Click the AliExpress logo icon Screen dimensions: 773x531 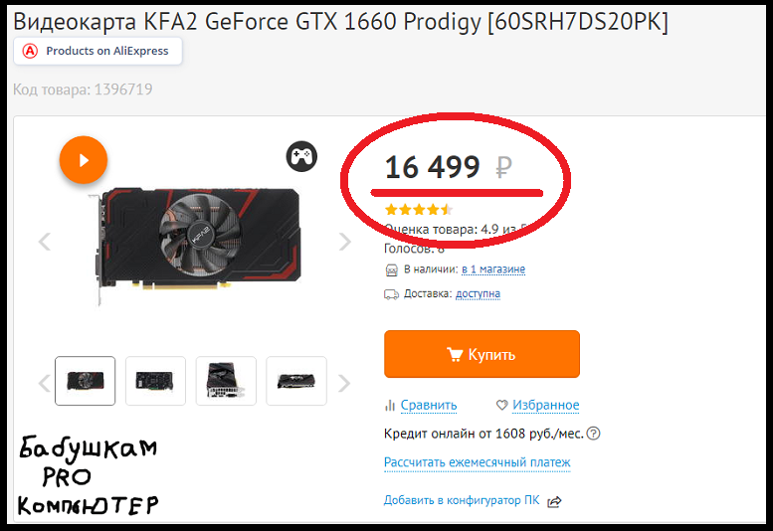click(x=30, y=51)
